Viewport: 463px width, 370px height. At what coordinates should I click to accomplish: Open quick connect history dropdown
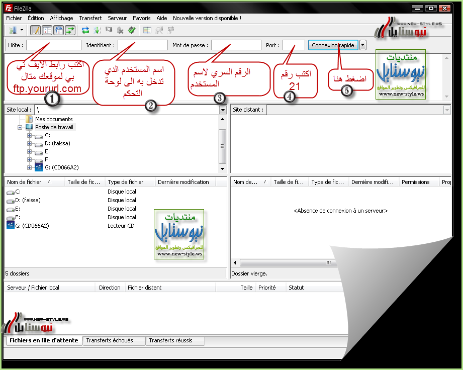point(363,45)
